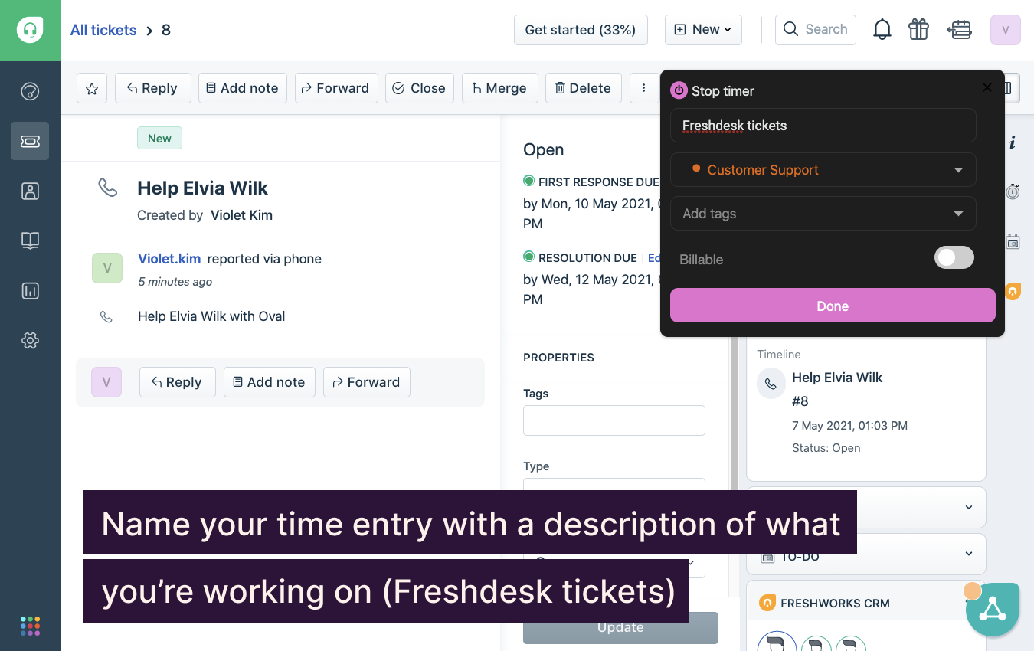Click the gift icon in header
Image resolution: width=1034 pixels, height=651 pixels.
pos(918,30)
